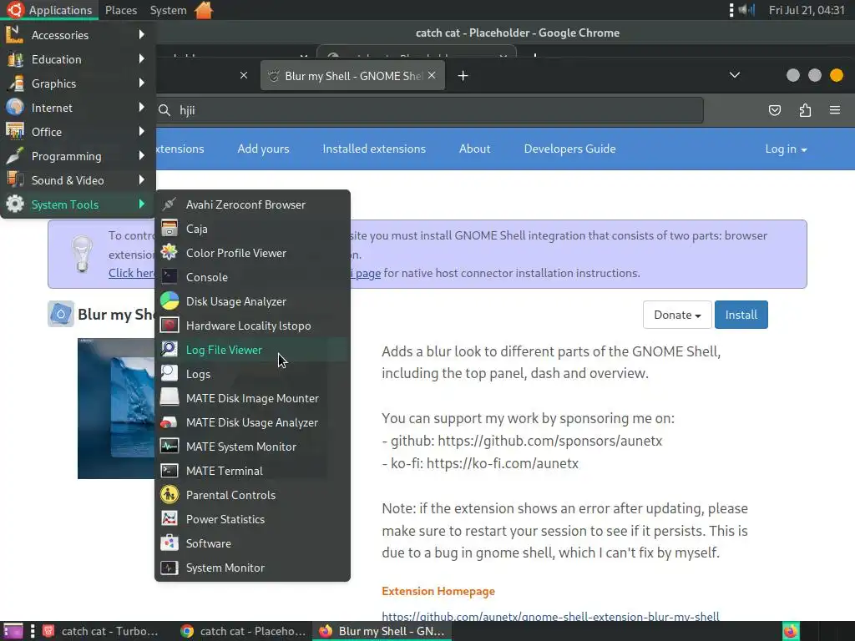Click the MATE Disk Image Mounter icon
855x641 pixels.
tap(169, 397)
